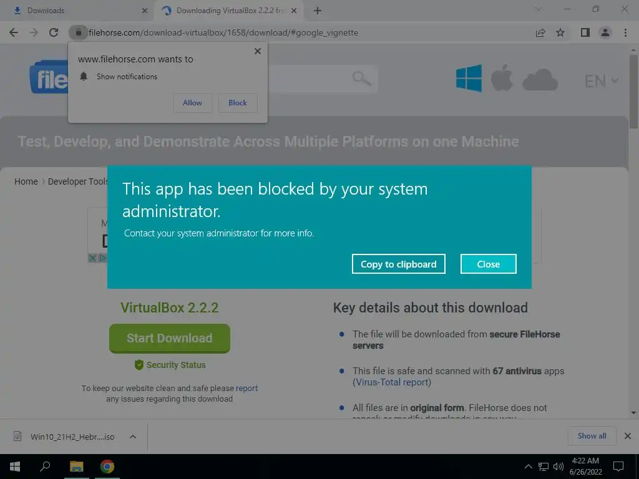The height and width of the screenshot is (479, 639).
Task: Open Windows taskbar search
Action: click(45, 467)
